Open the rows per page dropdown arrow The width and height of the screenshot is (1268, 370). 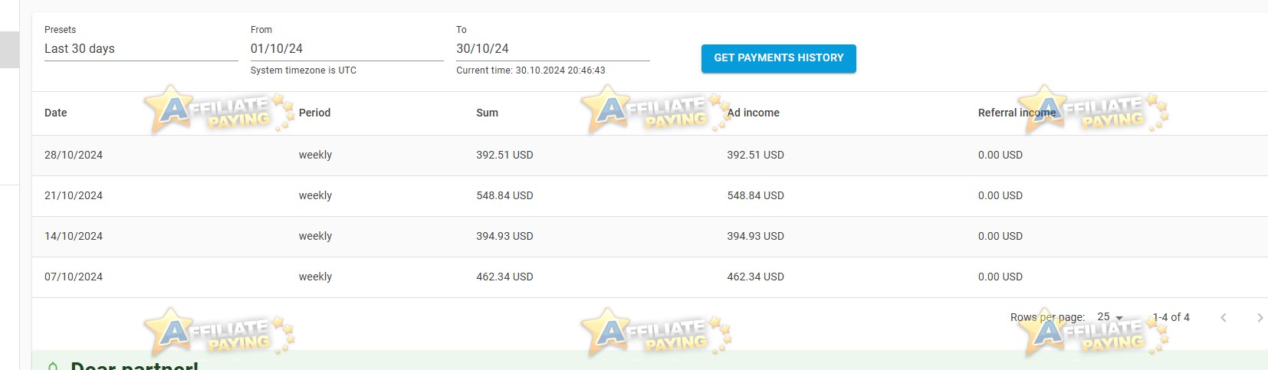[1119, 318]
